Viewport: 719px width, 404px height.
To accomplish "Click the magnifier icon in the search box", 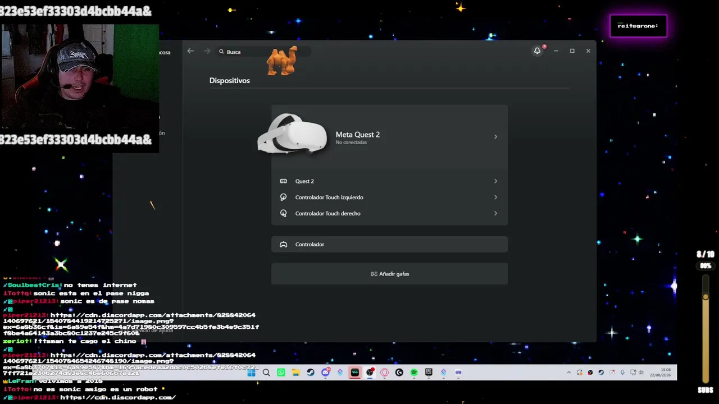I will click(x=221, y=52).
